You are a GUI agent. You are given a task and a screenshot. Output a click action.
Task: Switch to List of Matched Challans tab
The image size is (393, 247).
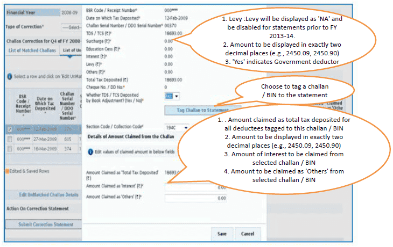[31, 50]
